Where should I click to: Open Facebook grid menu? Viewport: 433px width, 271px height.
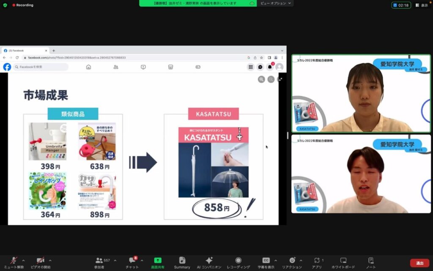(250, 67)
